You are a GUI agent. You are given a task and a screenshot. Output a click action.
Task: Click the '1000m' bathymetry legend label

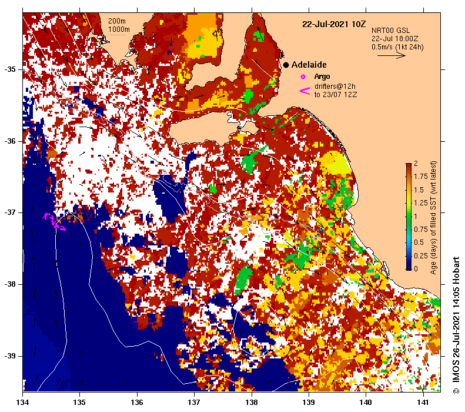pos(119,29)
